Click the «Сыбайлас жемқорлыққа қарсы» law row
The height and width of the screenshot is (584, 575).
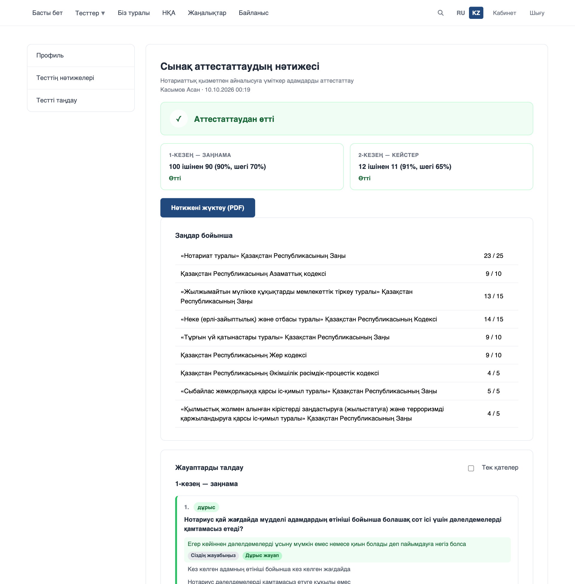[346, 391]
